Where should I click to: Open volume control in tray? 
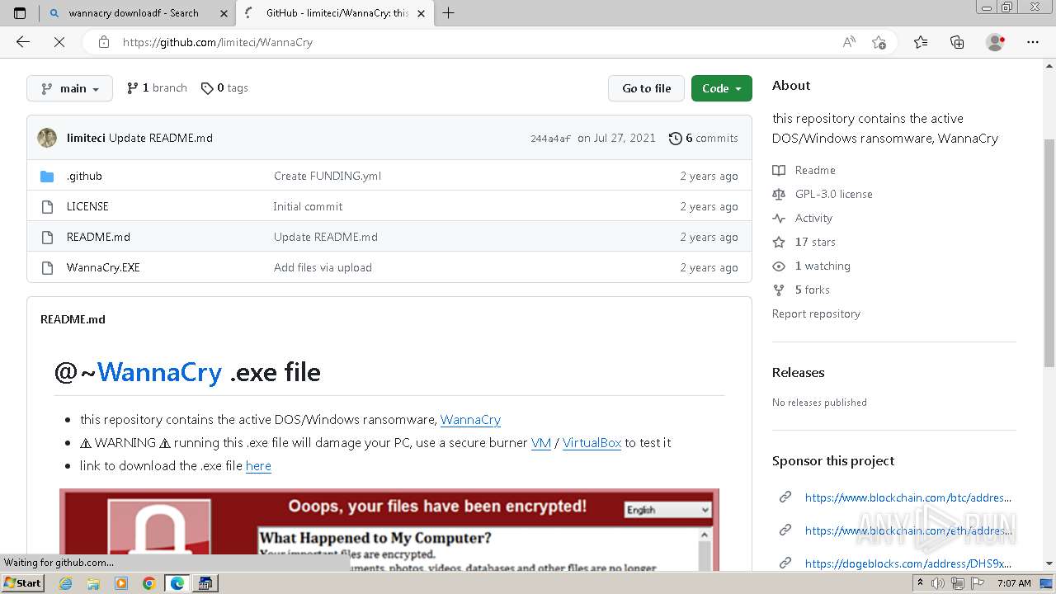click(938, 583)
